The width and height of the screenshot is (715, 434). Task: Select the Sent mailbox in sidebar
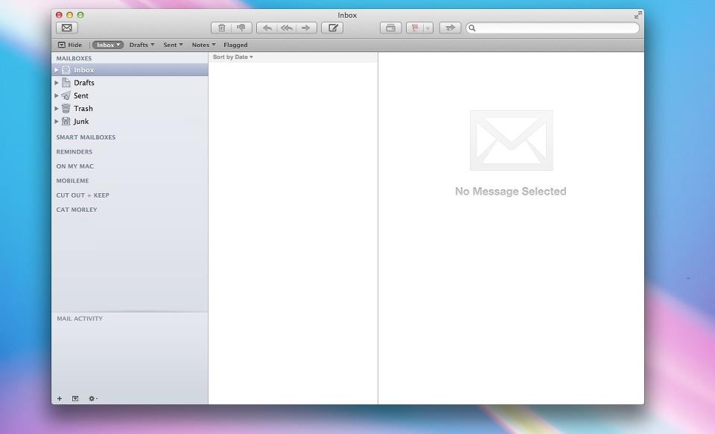[x=130, y=95]
